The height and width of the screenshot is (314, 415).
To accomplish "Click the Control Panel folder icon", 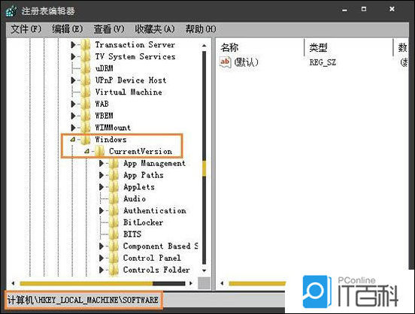I will pos(114,258).
